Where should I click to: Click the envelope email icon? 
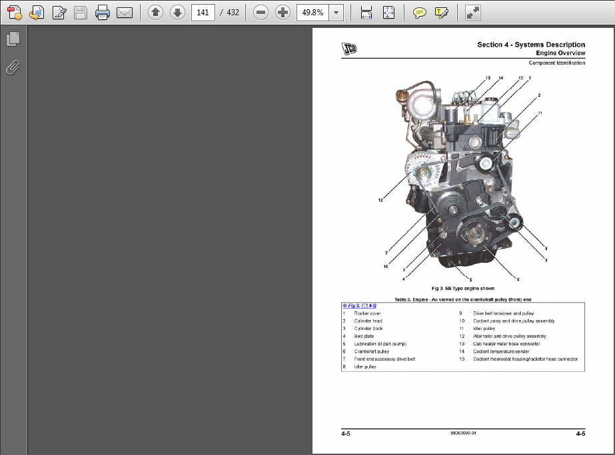pyautogui.click(x=124, y=12)
